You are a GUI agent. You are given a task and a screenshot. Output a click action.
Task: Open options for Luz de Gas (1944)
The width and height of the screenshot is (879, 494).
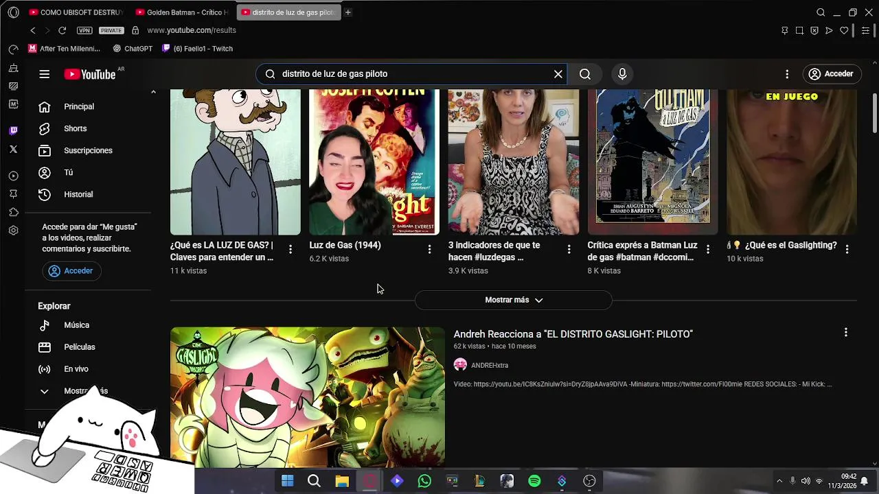point(430,250)
